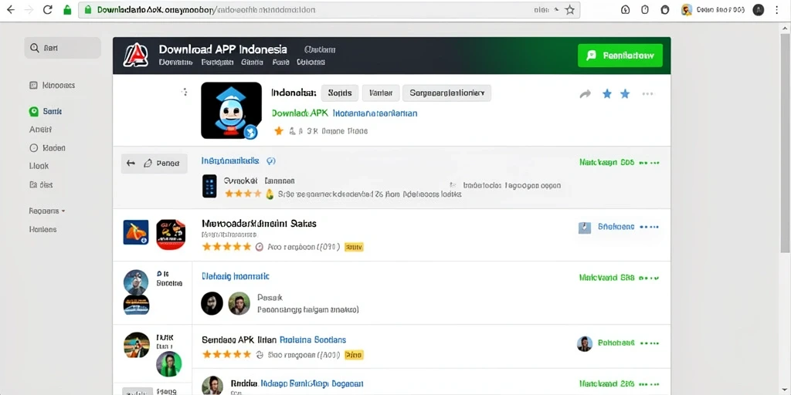Screen dimensions: 791x395
Task: Open the first header navigation item
Action: tap(175, 62)
